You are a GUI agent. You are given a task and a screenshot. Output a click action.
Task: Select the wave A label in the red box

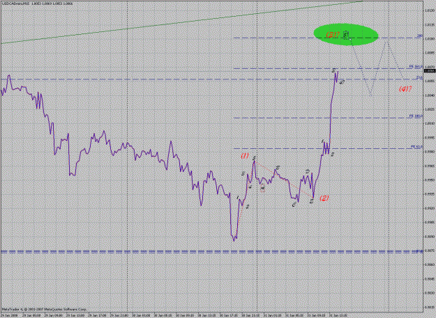[262, 189]
